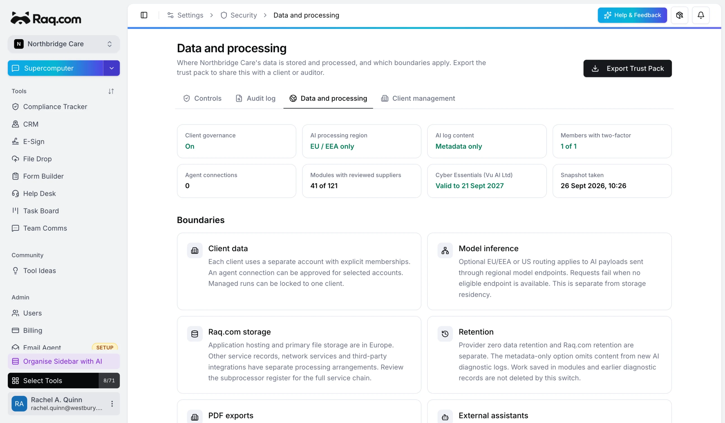The height and width of the screenshot is (423, 725).
Task: Open Compliance Tracker tool
Action: 63,107
